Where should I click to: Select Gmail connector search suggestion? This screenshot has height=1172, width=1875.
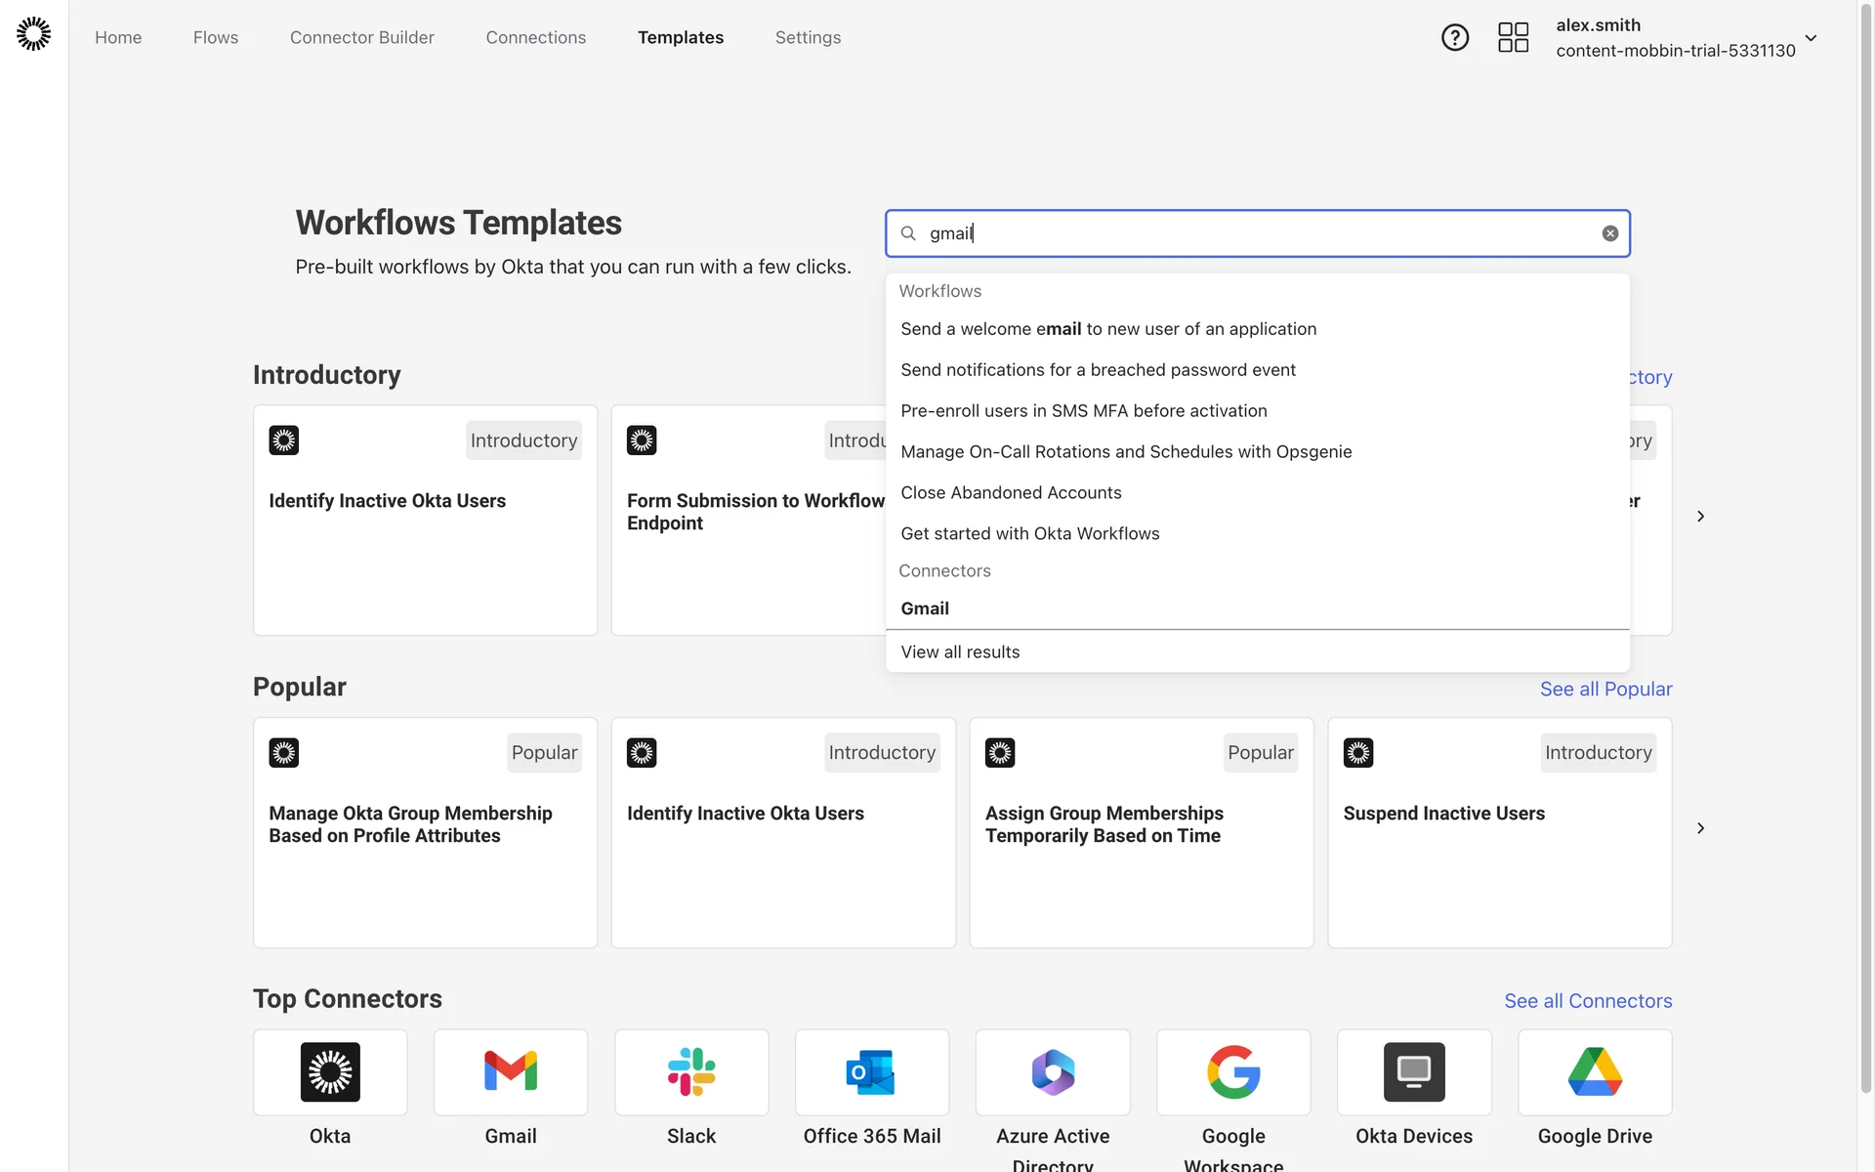point(925,608)
